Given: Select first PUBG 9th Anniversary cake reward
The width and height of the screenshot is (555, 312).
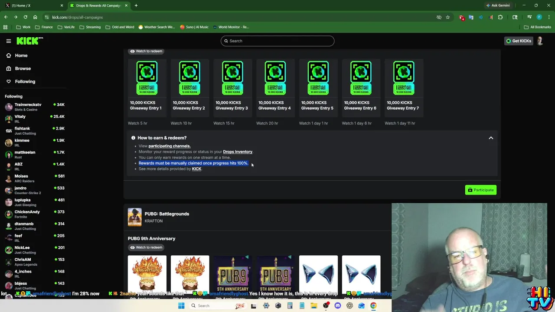Looking at the screenshot, I should coord(147,274).
